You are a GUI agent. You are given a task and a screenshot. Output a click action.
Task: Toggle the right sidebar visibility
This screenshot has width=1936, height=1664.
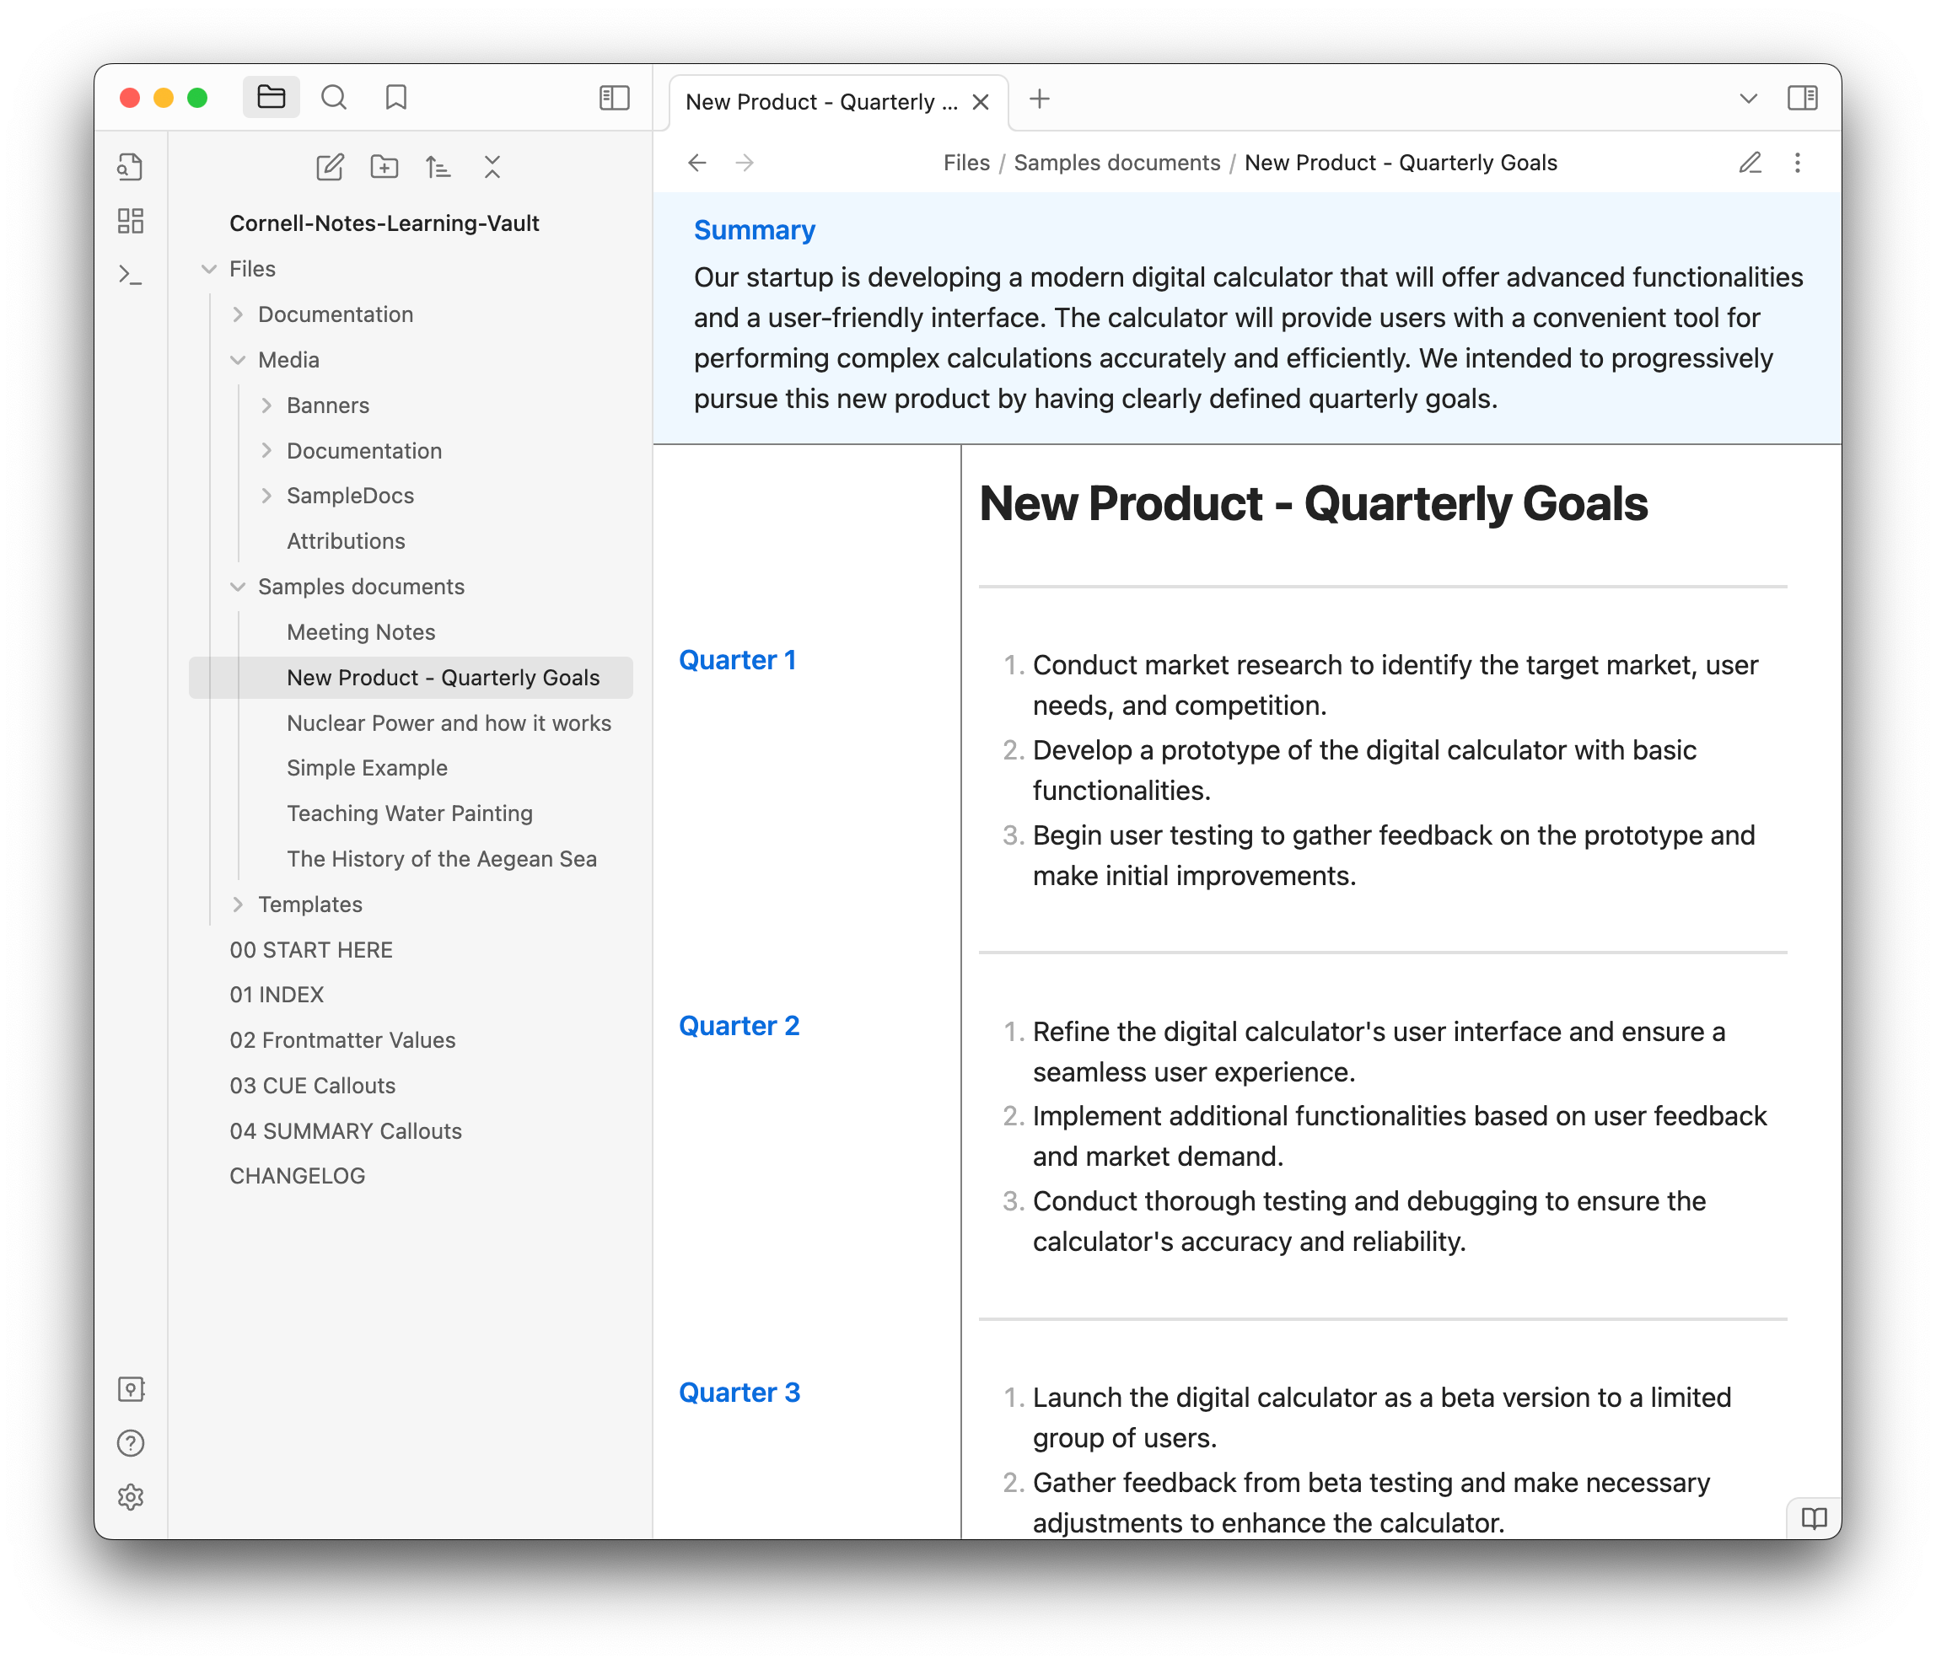pyautogui.click(x=1803, y=97)
